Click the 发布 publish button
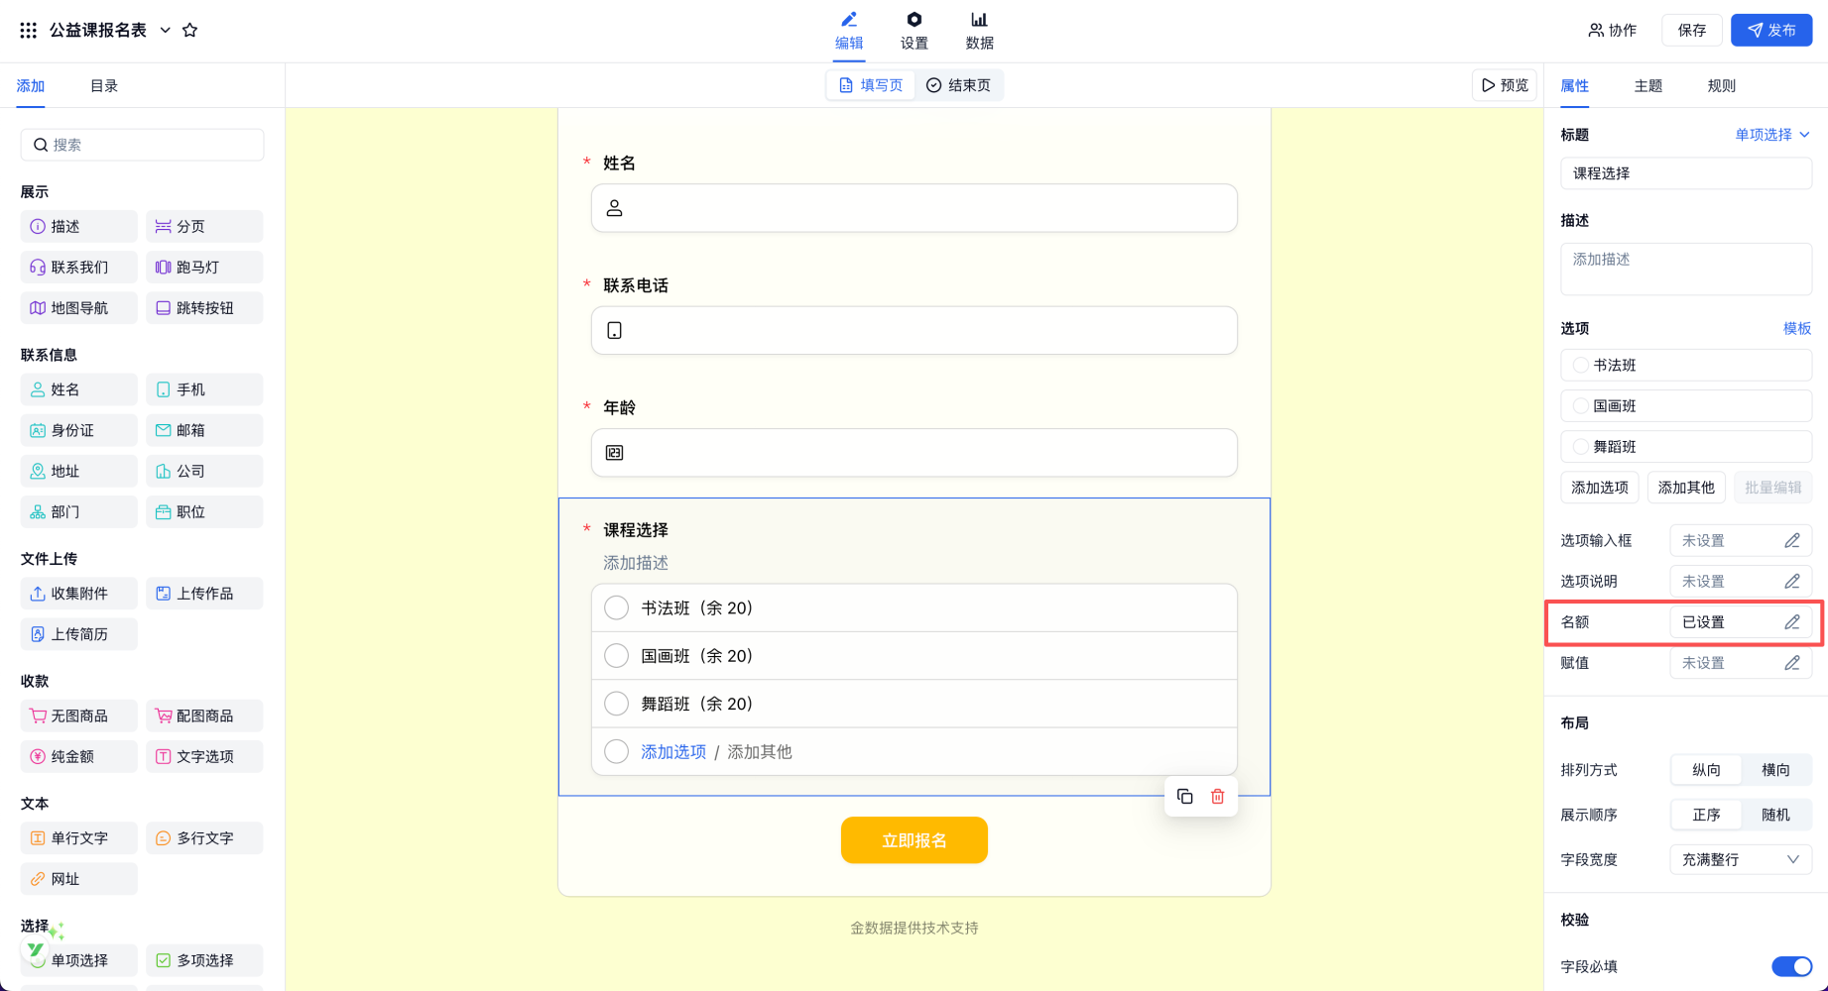This screenshot has width=1828, height=991. [1770, 31]
